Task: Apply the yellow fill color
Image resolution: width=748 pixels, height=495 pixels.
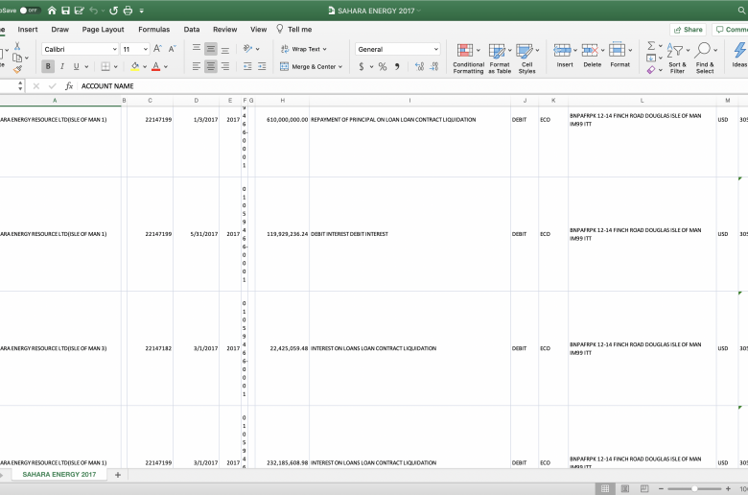Action: tap(135, 66)
